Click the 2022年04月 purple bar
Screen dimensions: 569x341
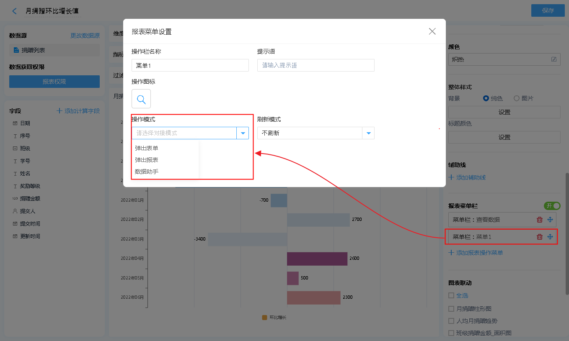pyautogui.click(x=317, y=259)
